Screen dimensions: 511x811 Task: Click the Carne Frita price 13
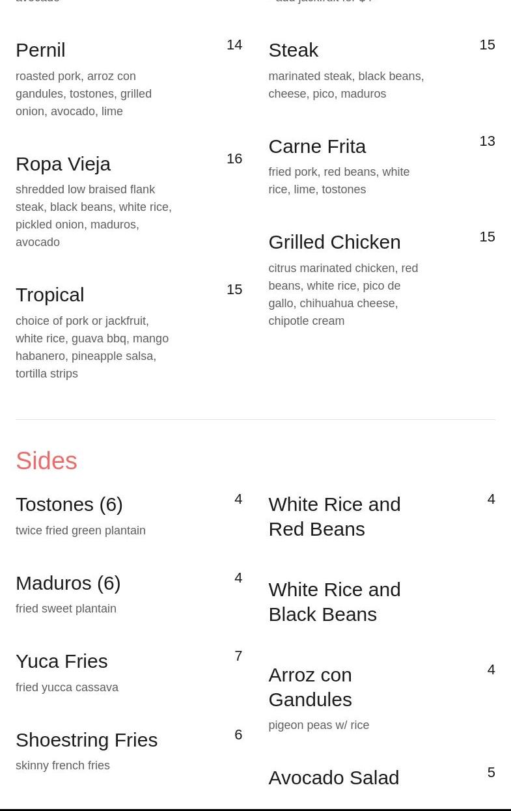[x=487, y=141]
